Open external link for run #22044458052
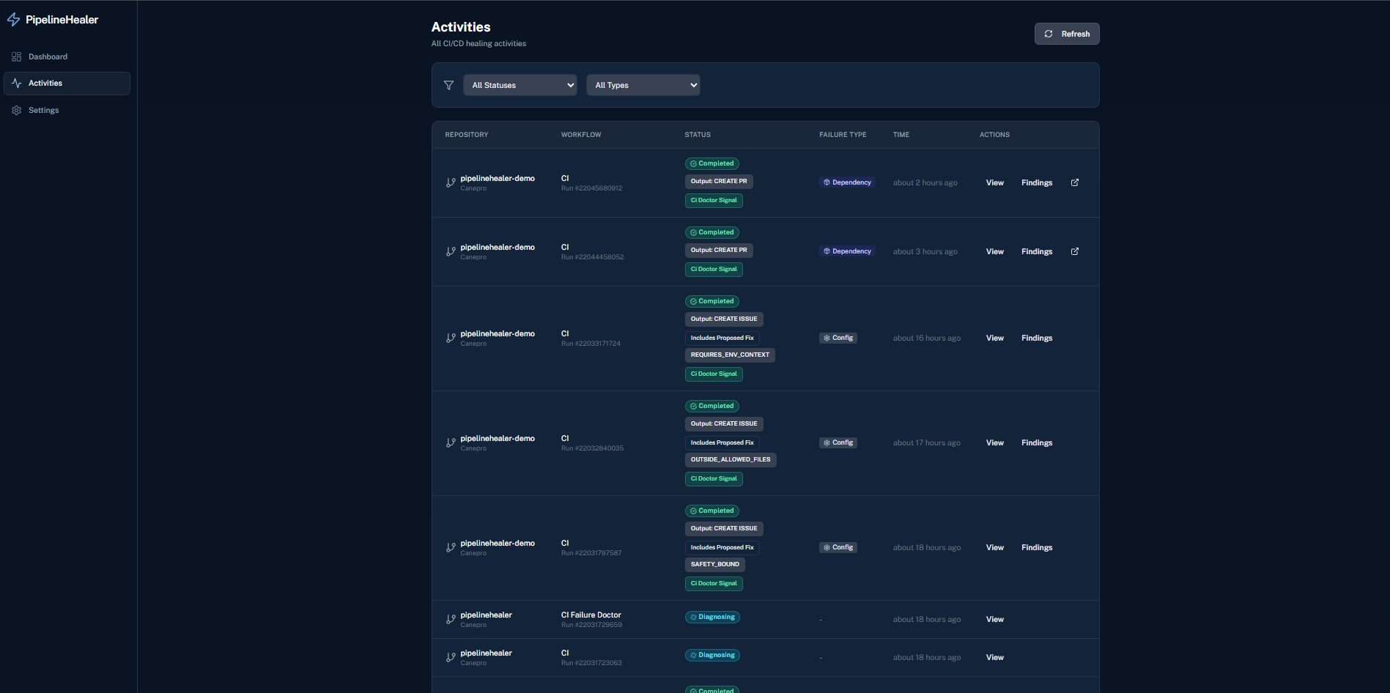The width and height of the screenshot is (1390, 693). (1074, 251)
